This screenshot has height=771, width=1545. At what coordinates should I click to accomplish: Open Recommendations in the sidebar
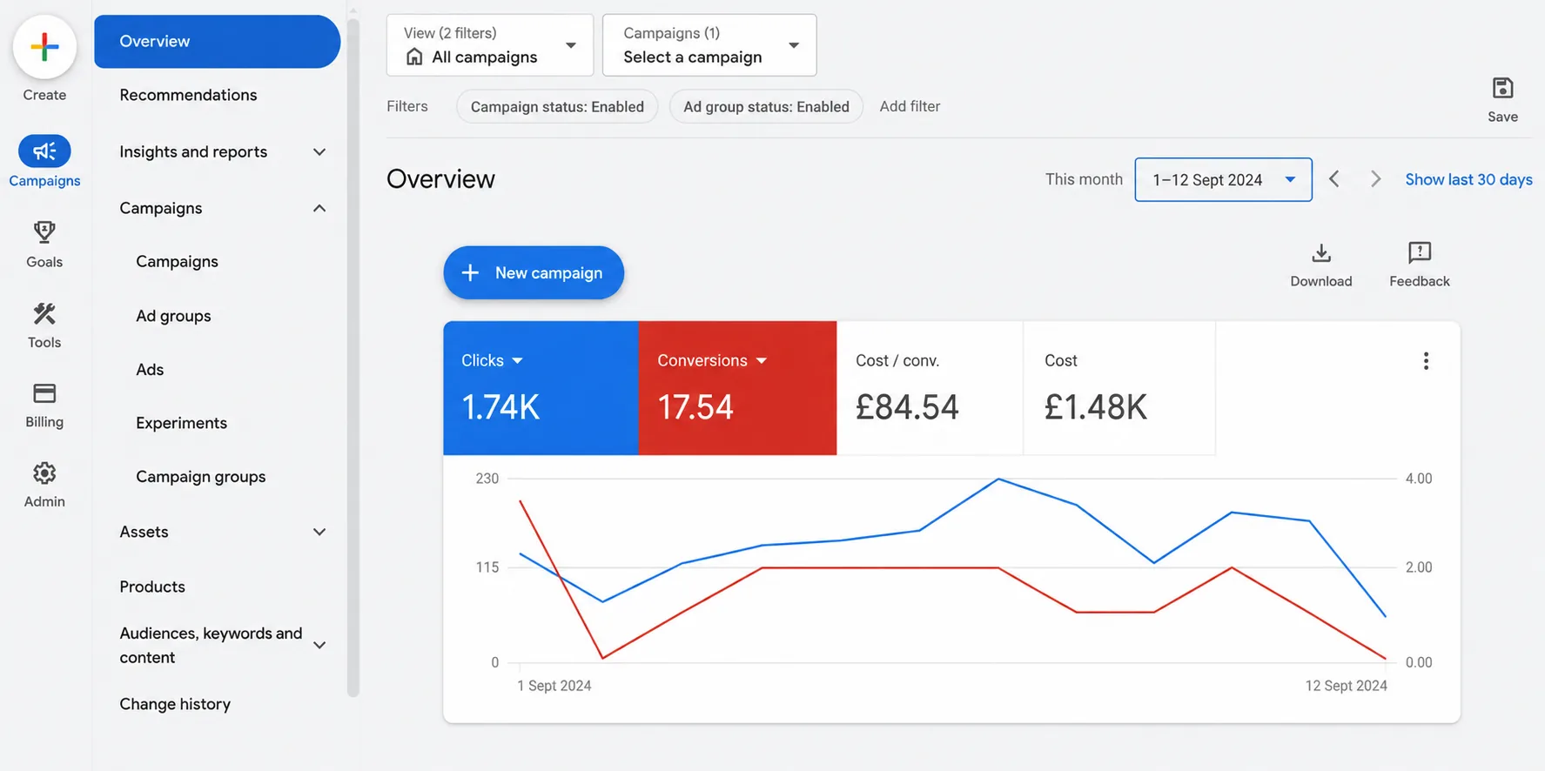pos(188,95)
